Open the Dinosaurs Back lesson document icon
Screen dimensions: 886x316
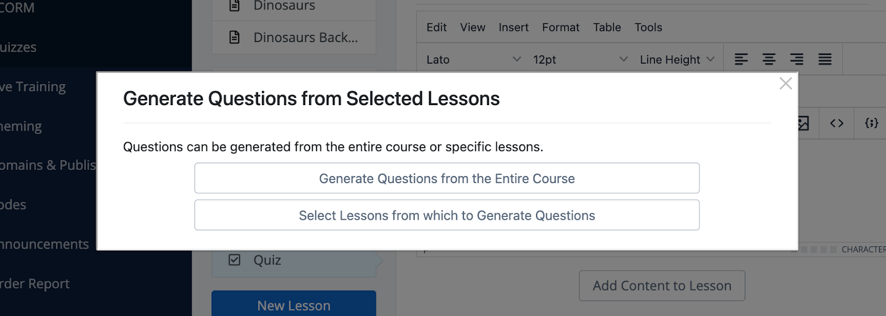[x=235, y=37]
